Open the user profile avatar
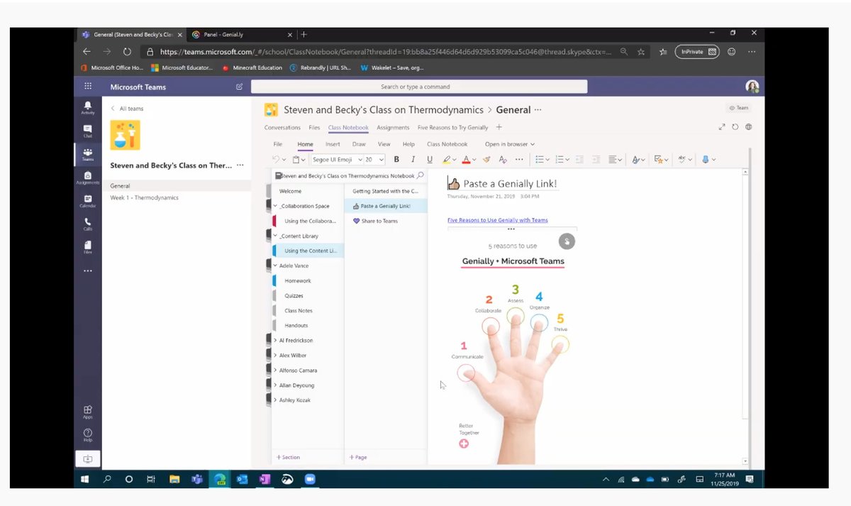This screenshot has width=851, height=506. (x=752, y=87)
